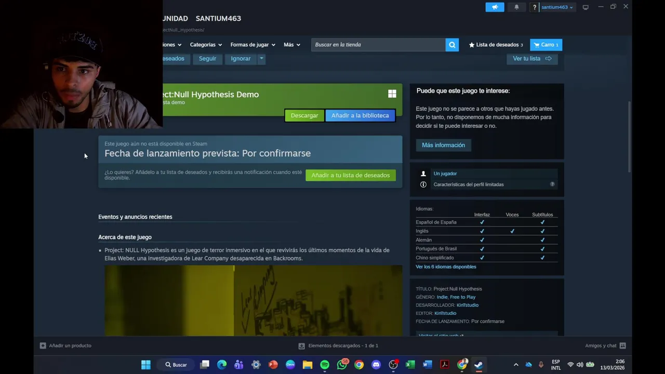The image size is (665, 374).
Task: Open Word from the taskbar
Action: point(428,365)
